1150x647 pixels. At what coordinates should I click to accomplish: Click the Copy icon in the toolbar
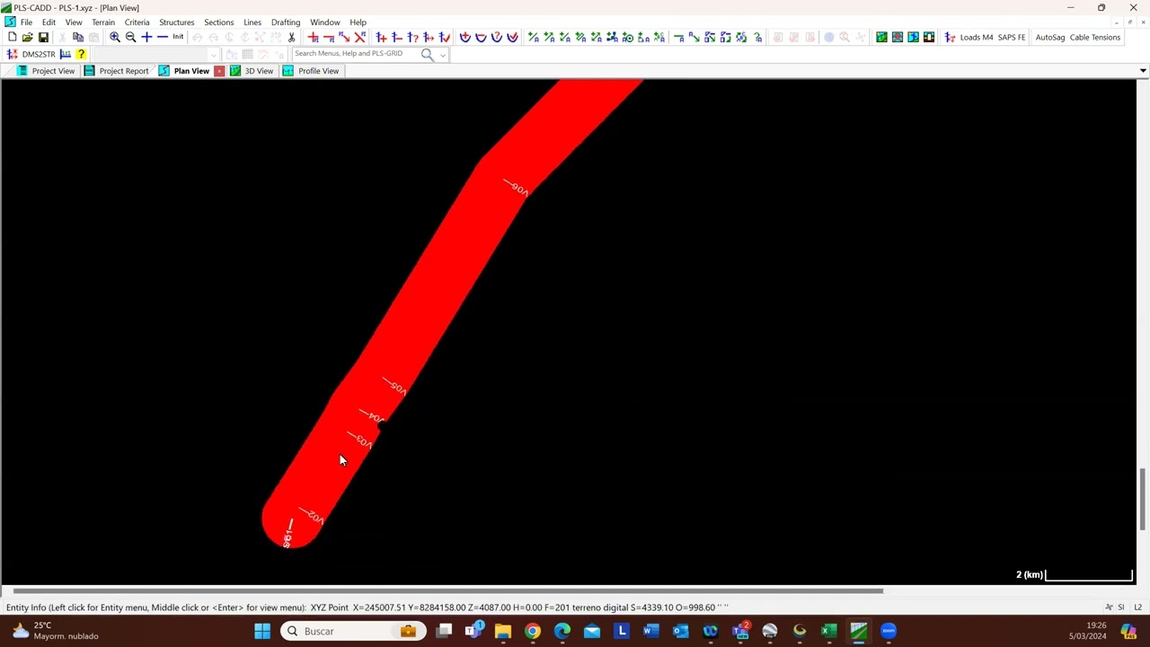pos(78,37)
